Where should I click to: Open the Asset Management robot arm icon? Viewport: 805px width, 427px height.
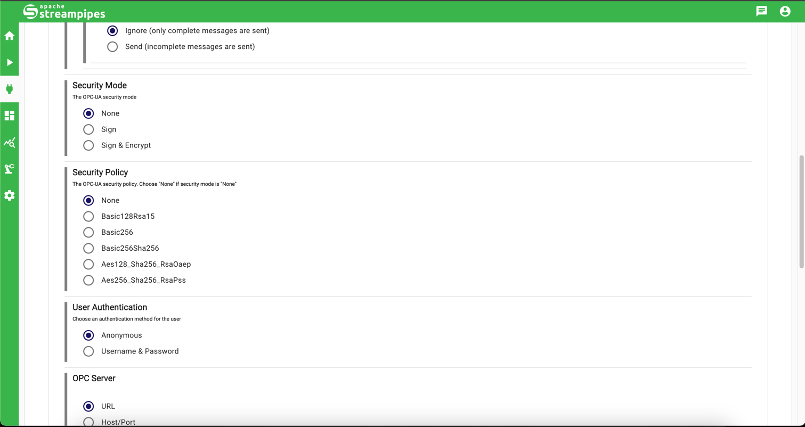(x=10, y=169)
